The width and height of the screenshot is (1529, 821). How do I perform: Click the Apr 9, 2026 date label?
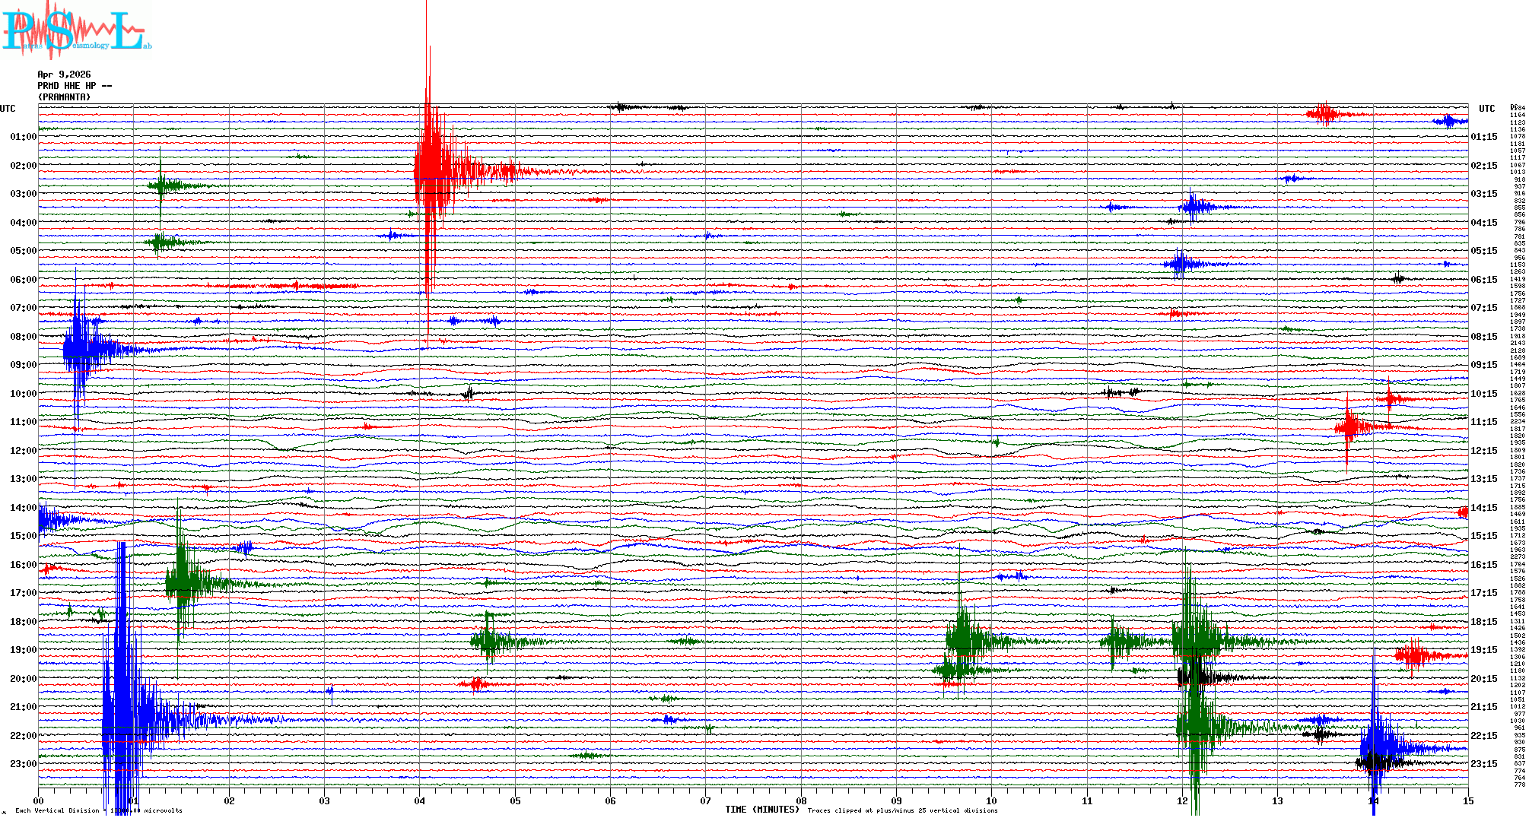[x=64, y=74]
